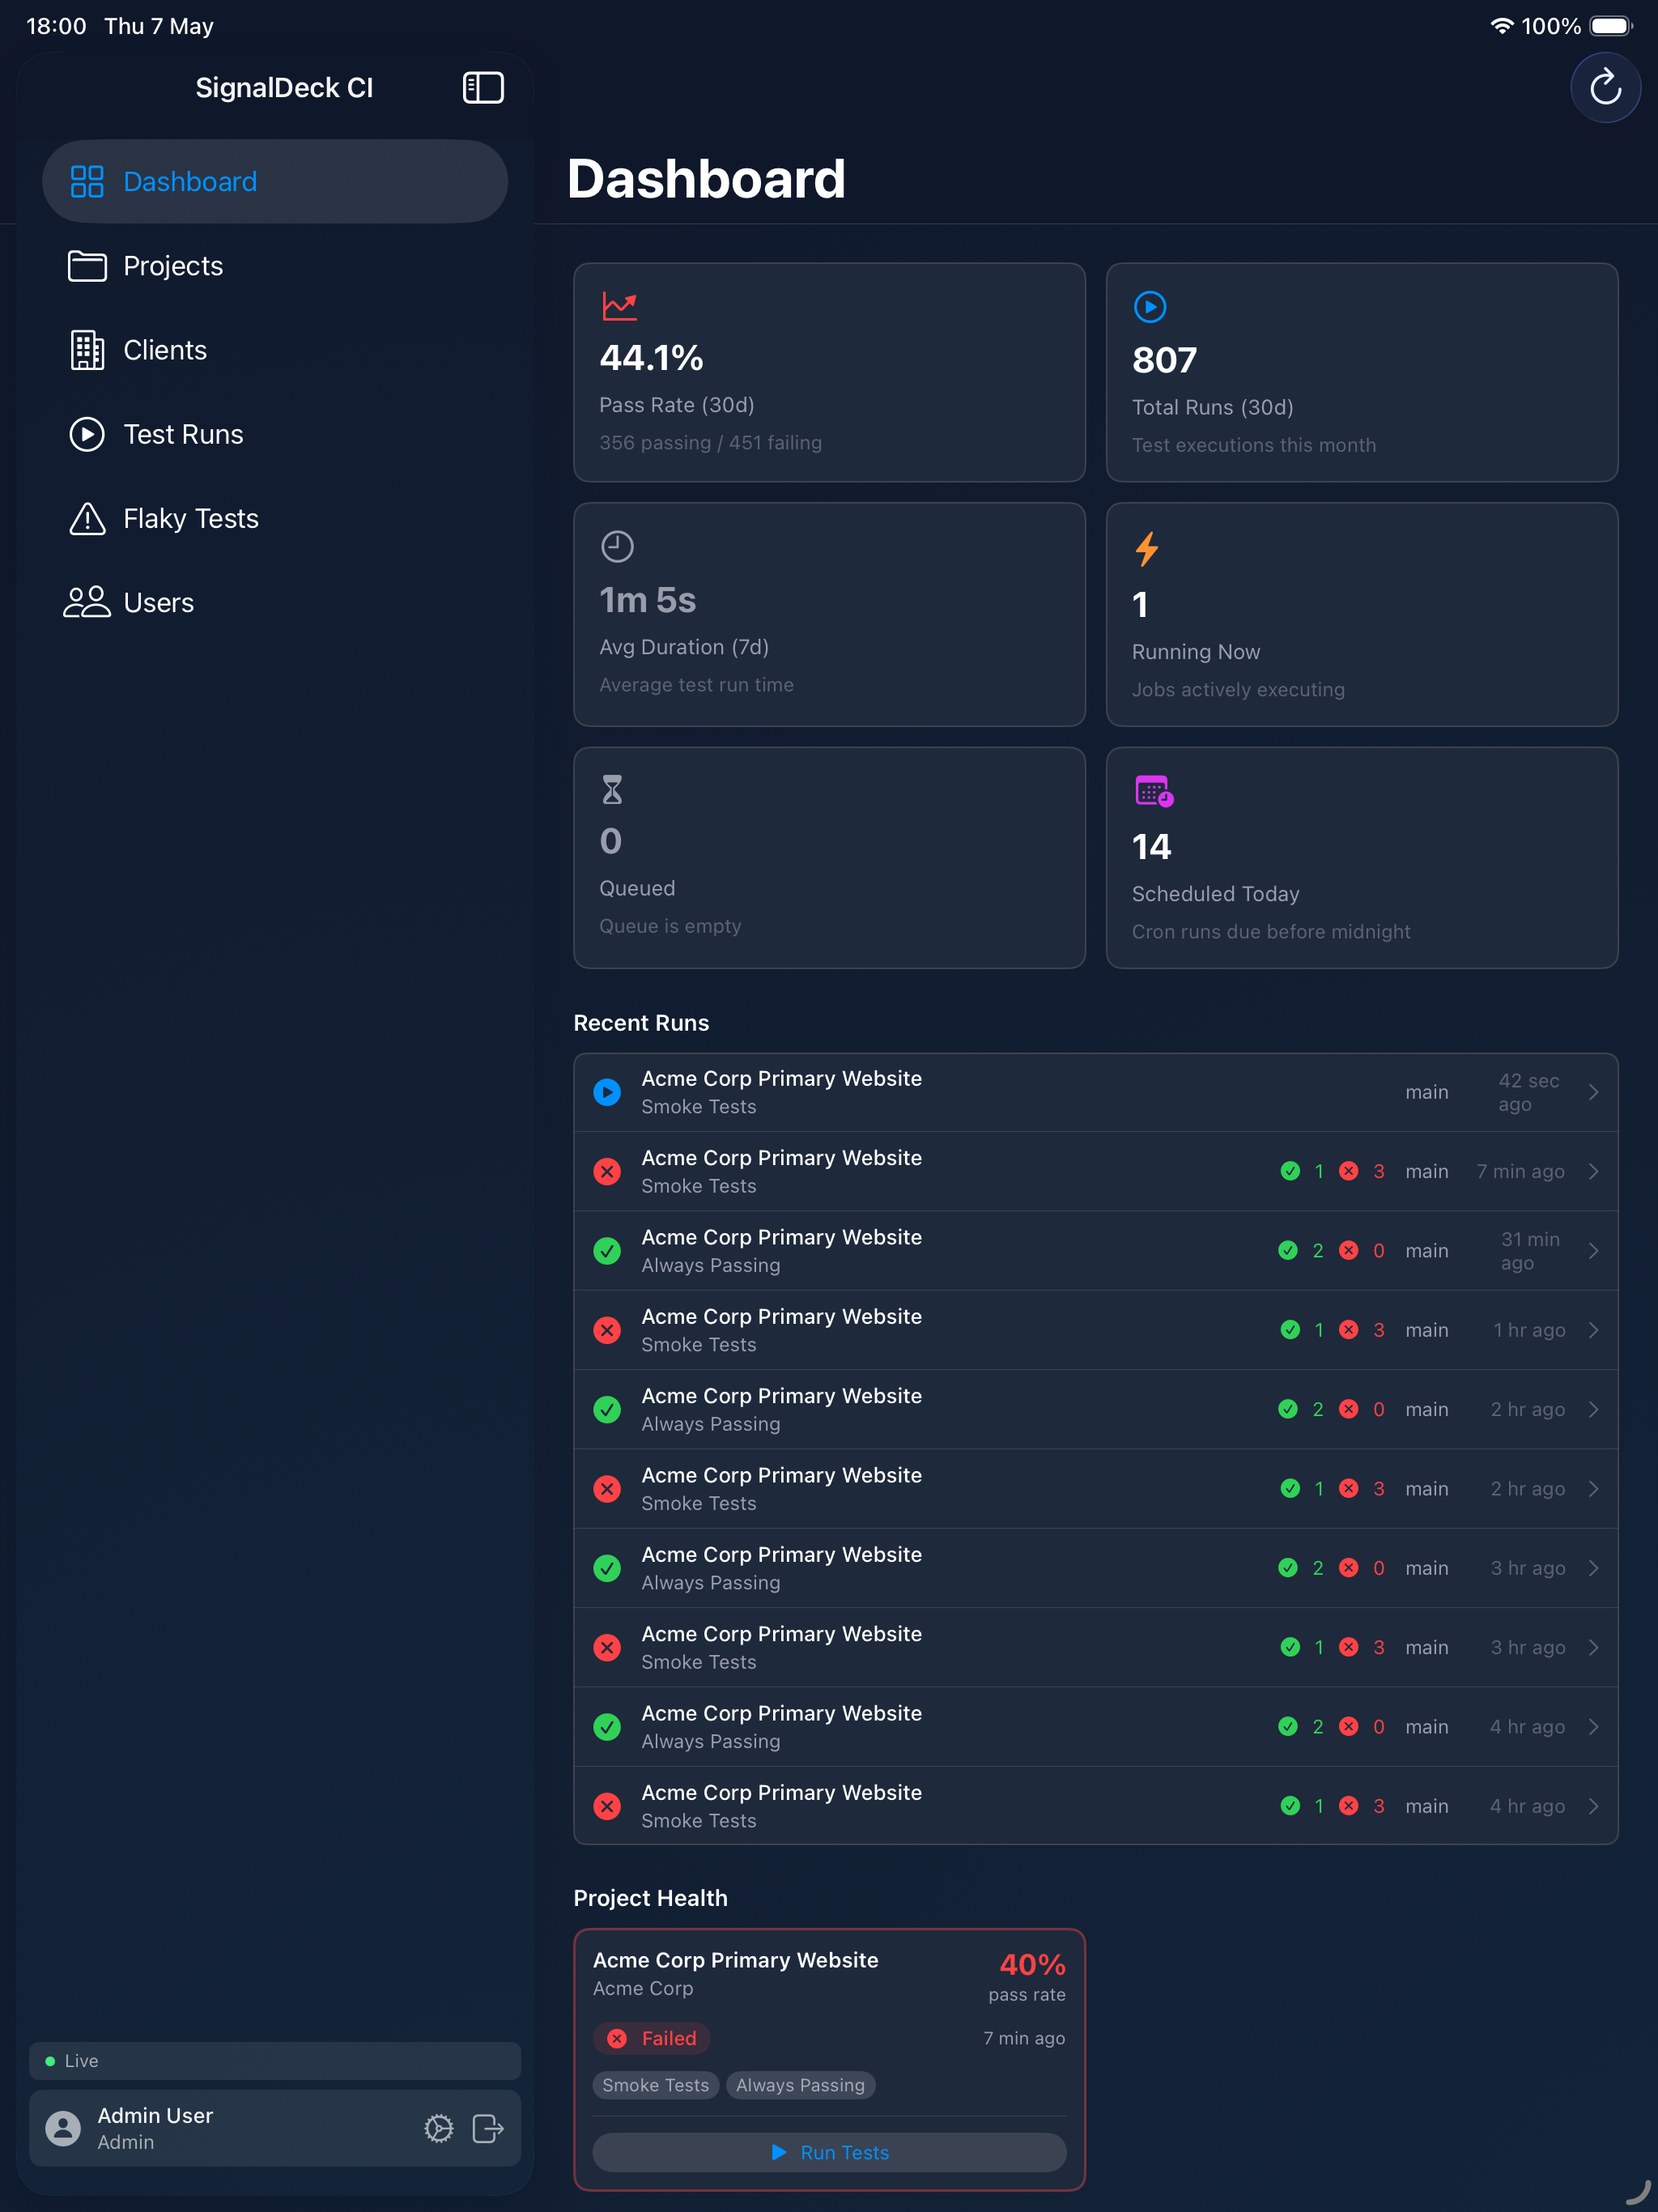Click the Total Runs play icon
The width and height of the screenshot is (1658, 2212).
pos(1150,307)
